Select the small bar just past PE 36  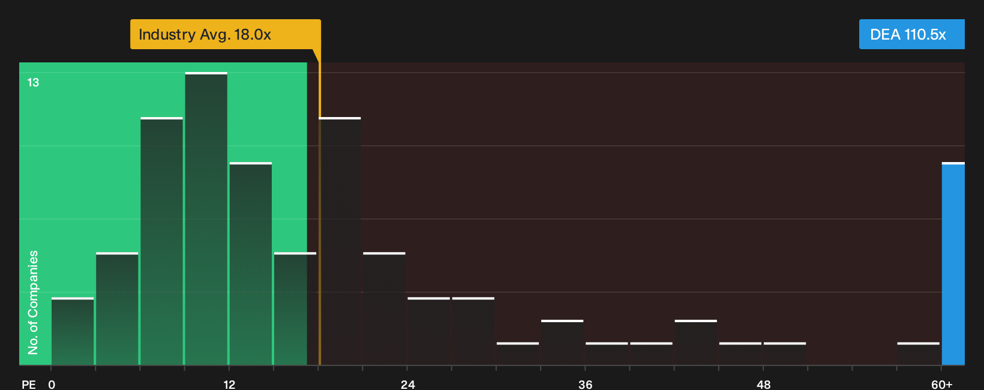(607, 353)
